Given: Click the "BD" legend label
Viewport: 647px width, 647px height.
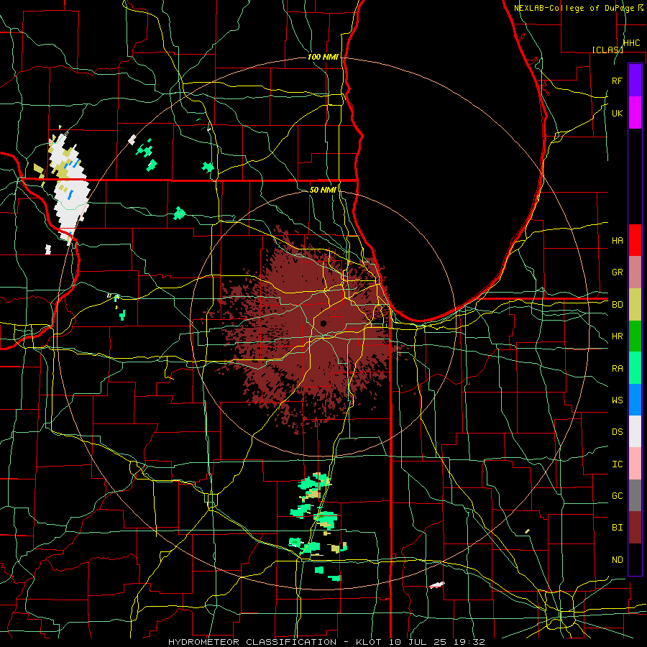Looking at the screenshot, I should click(x=617, y=305).
